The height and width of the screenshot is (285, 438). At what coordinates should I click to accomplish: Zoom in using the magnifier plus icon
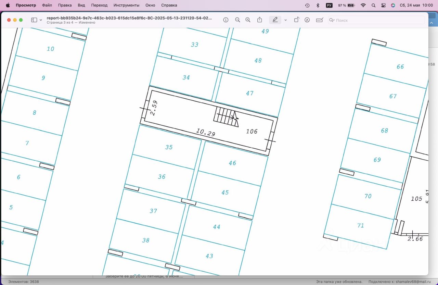tap(248, 20)
